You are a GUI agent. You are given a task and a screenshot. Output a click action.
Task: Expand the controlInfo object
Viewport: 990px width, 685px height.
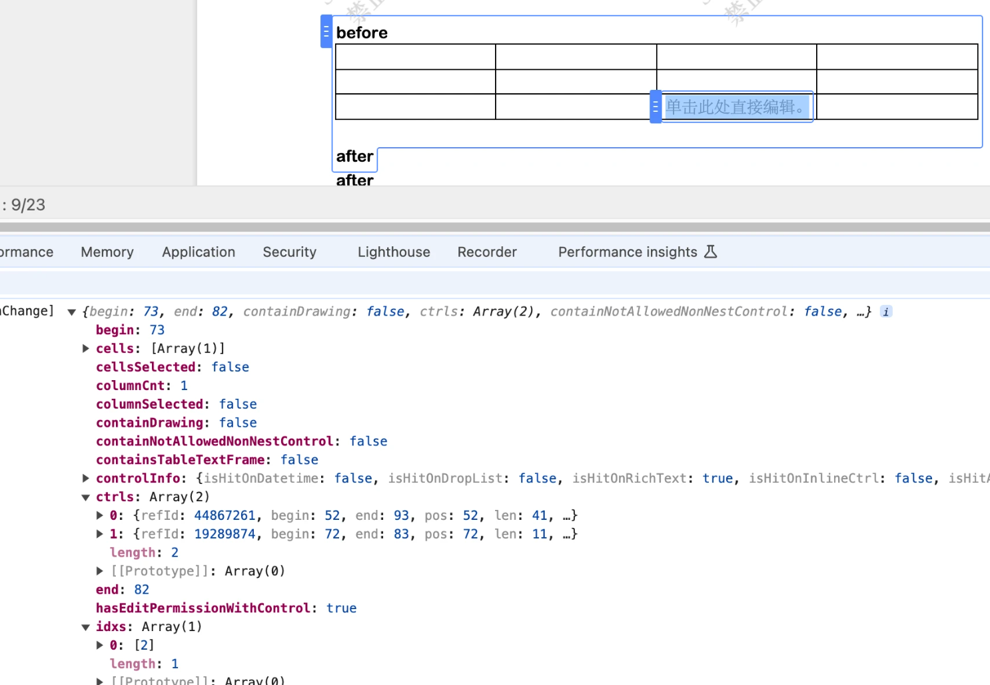click(86, 478)
